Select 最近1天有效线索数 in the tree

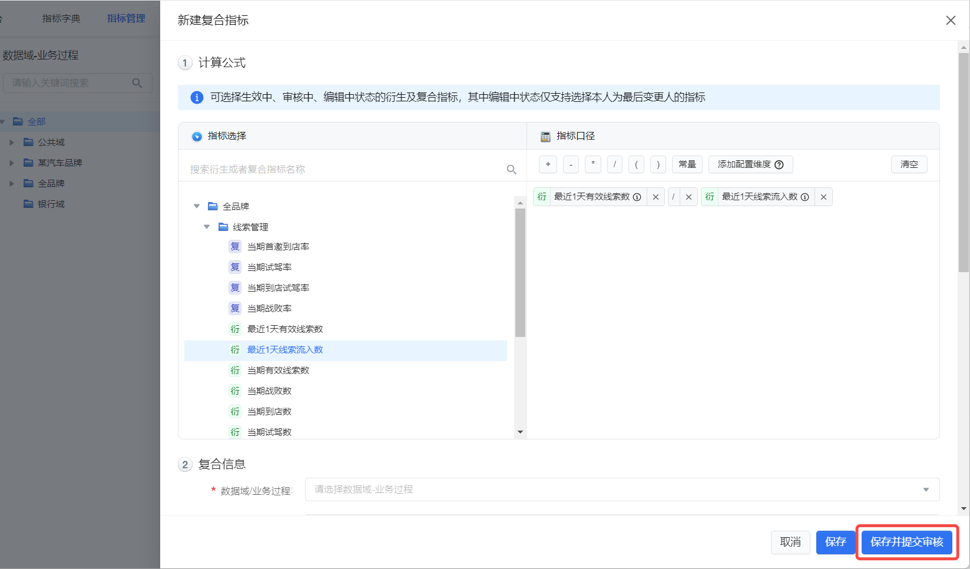coord(285,329)
